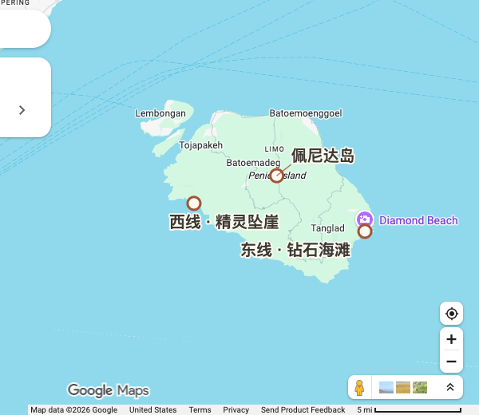Open the side panel chevron arrow

click(22, 110)
